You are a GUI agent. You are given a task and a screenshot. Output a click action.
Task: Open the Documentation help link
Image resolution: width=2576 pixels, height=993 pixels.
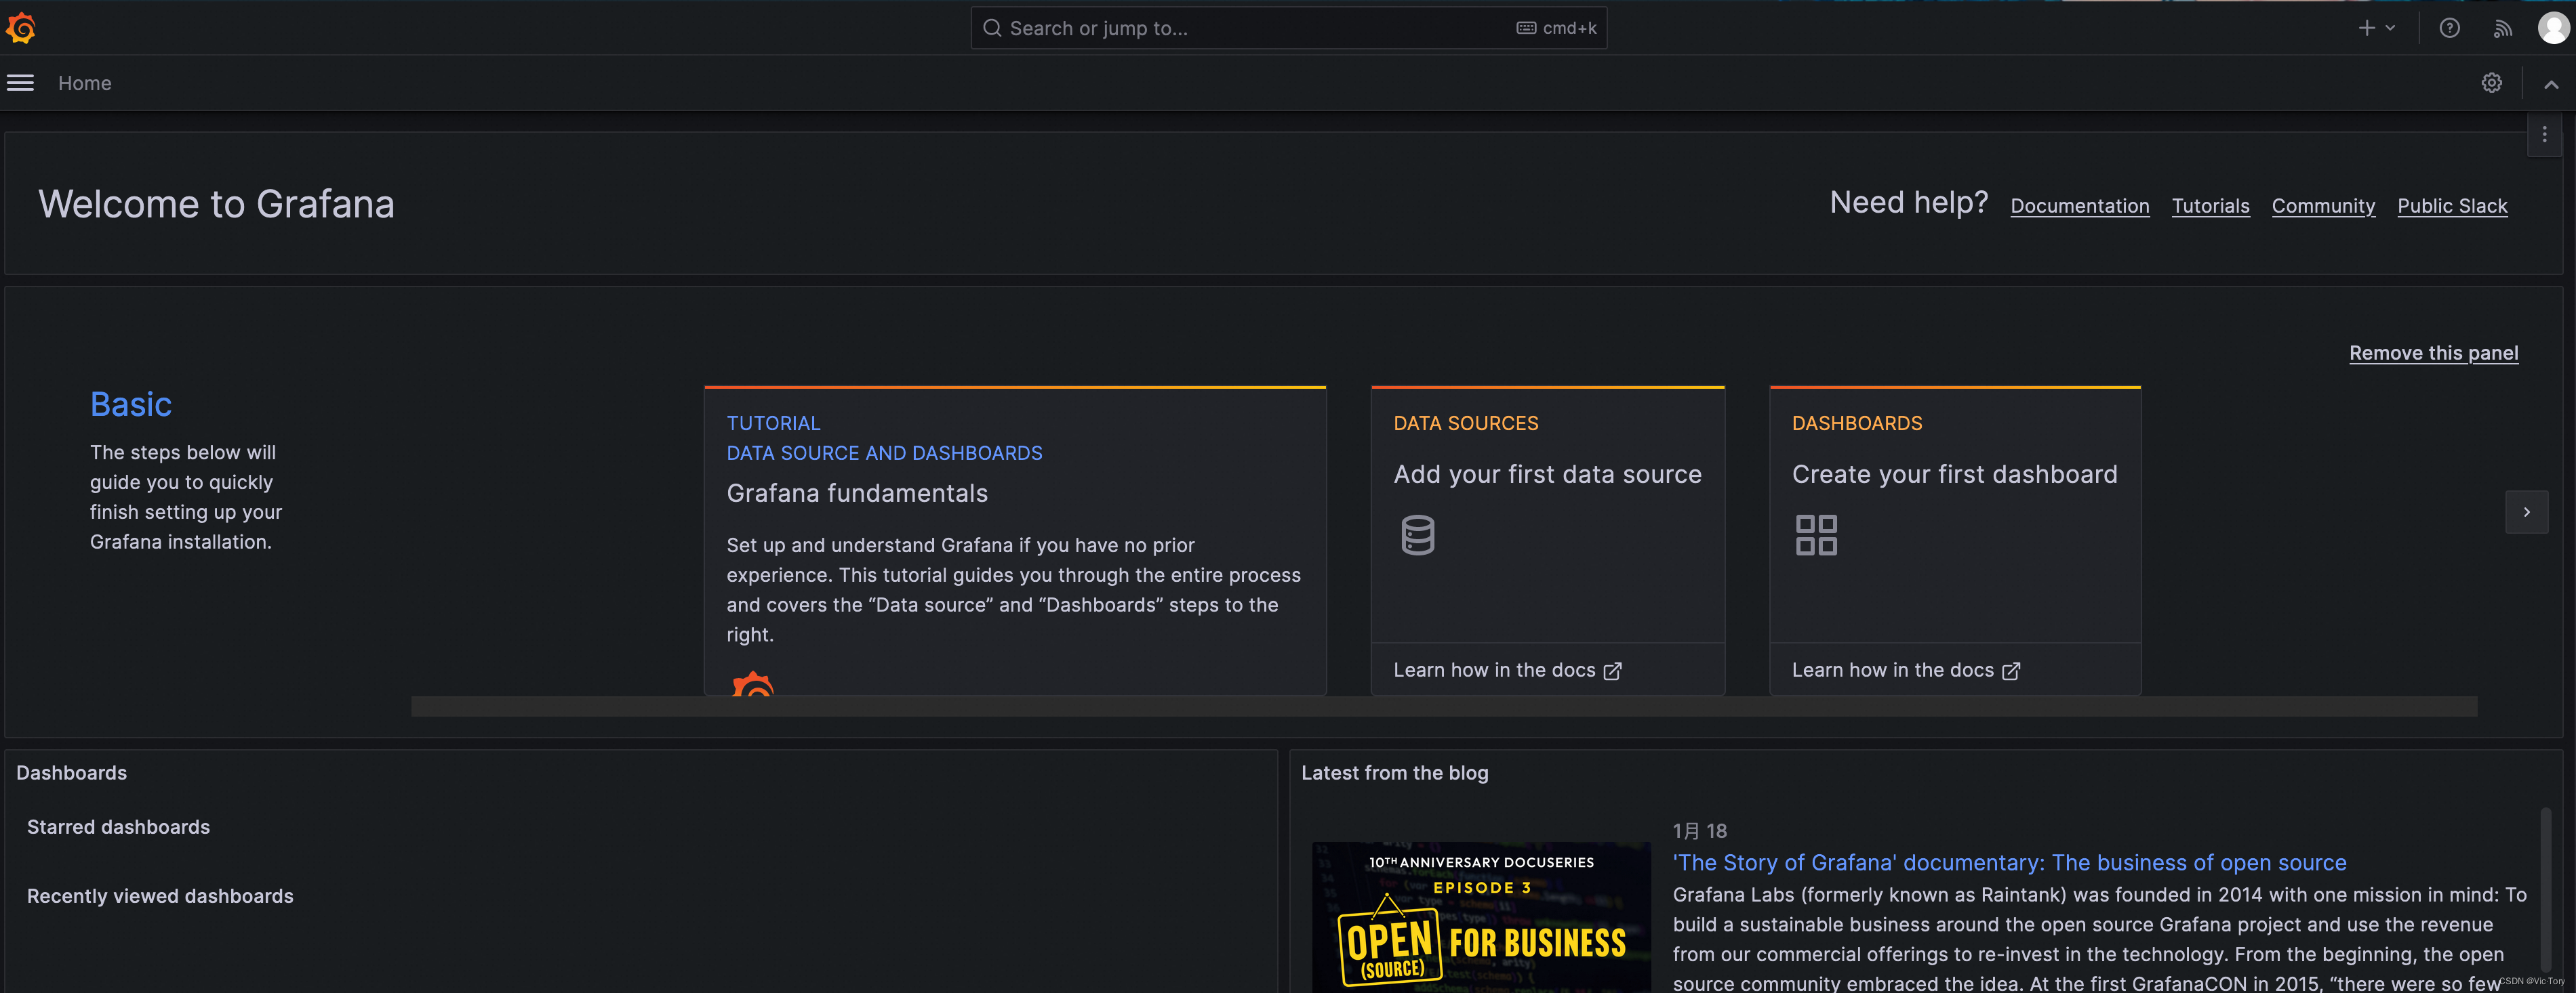(2079, 206)
